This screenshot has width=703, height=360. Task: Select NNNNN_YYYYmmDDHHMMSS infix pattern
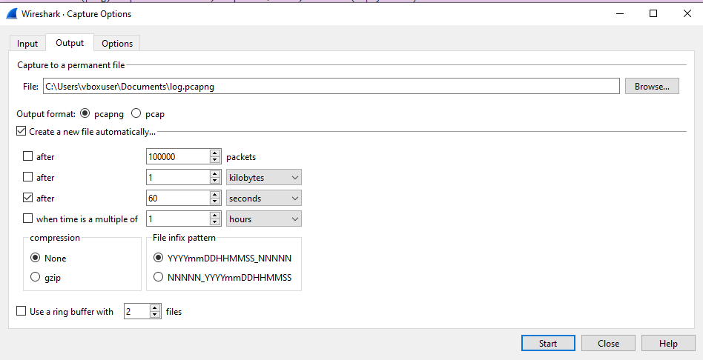coord(158,277)
